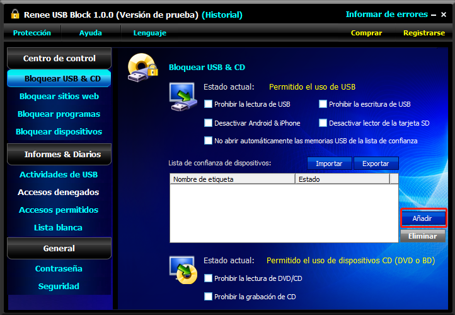Click the padlock icon in title bar
Screen dimensions: 455x315
pos(14,15)
